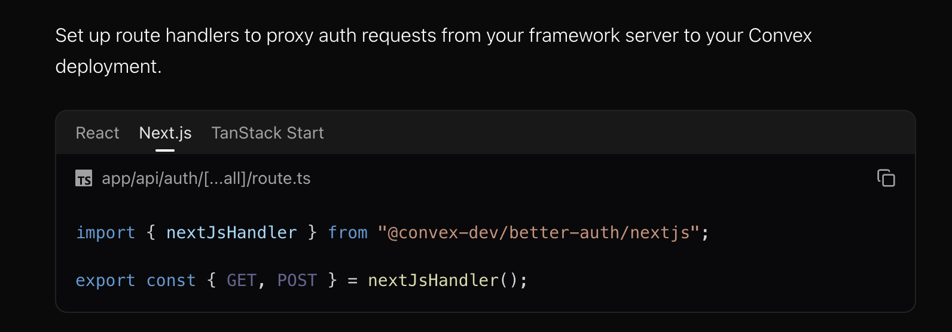Click the words "framework server" in the description

coord(604,36)
